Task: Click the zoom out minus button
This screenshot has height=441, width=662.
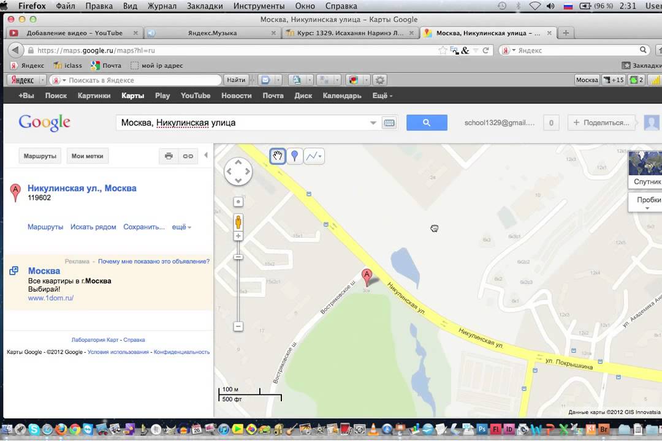Action: point(238,326)
